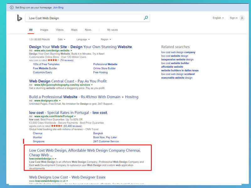Click the wix.com star rating

pos(53,60)
